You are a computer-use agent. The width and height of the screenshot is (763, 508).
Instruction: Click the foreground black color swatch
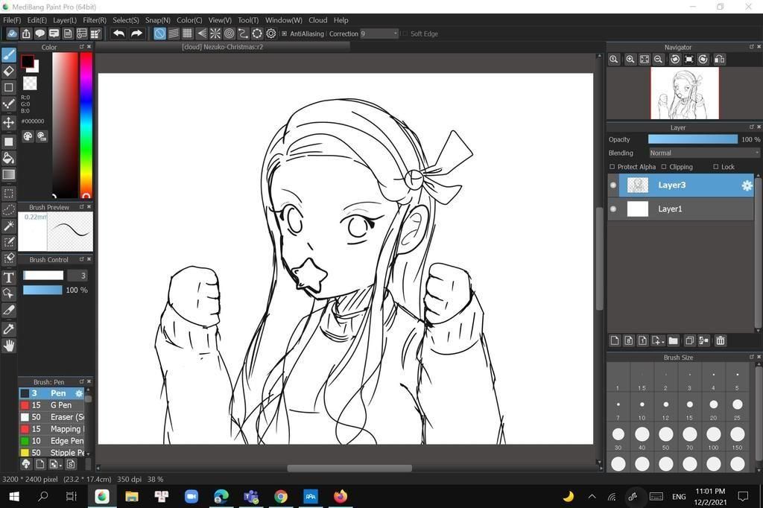tap(28, 61)
